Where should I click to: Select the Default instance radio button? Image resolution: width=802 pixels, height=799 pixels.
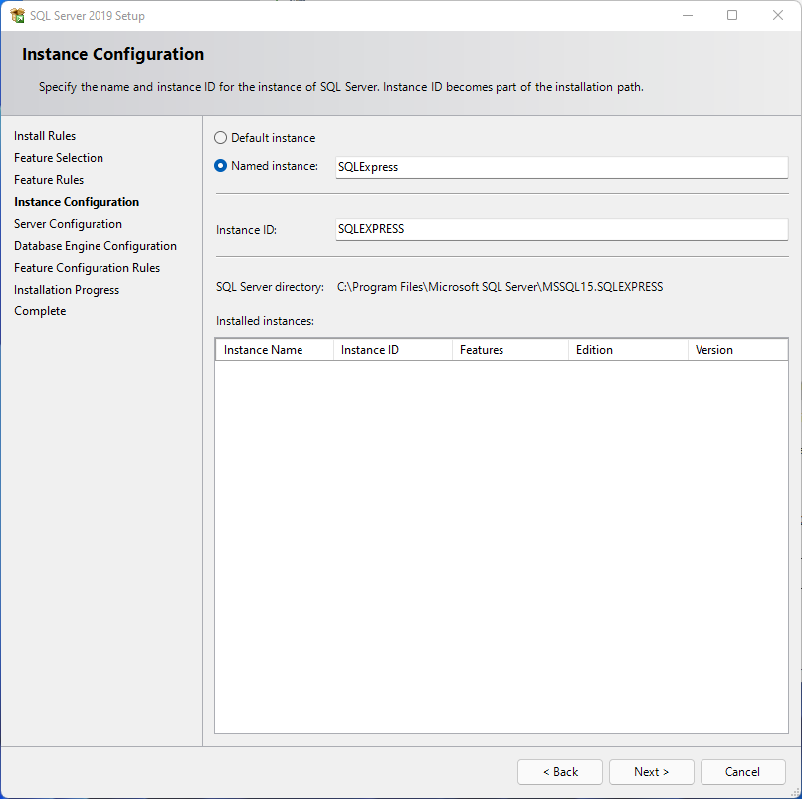click(x=220, y=138)
